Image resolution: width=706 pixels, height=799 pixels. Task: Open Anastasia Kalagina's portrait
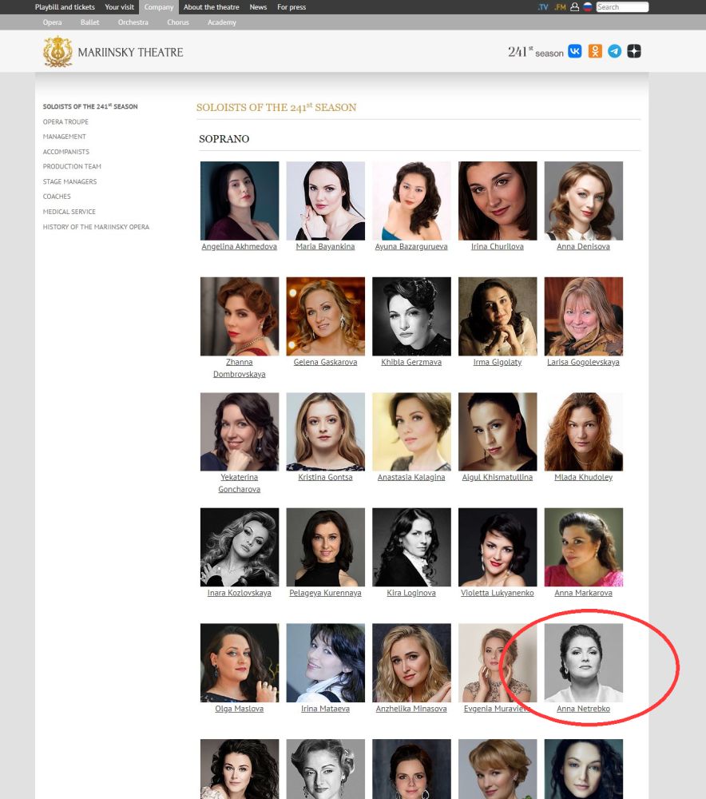[x=411, y=431]
